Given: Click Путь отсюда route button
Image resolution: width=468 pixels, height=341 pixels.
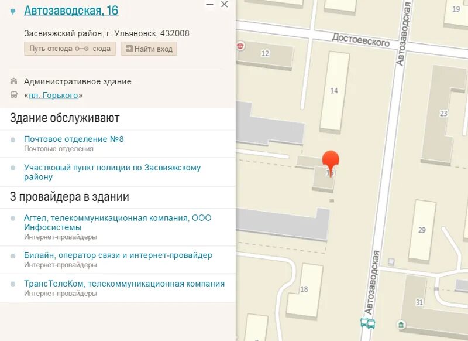Looking at the screenshot, I should click(52, 49).
